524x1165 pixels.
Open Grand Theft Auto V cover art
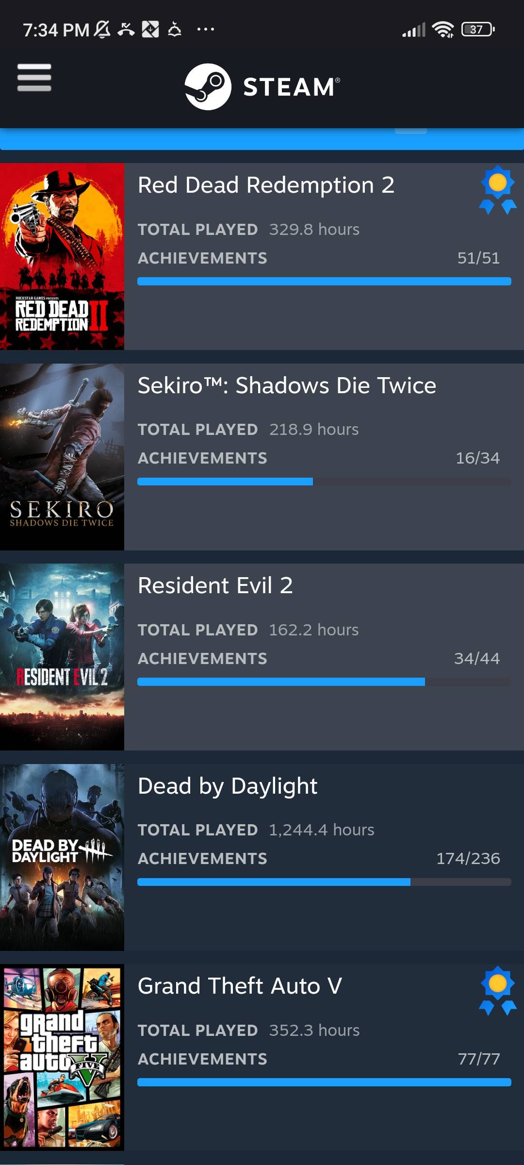62,1057
